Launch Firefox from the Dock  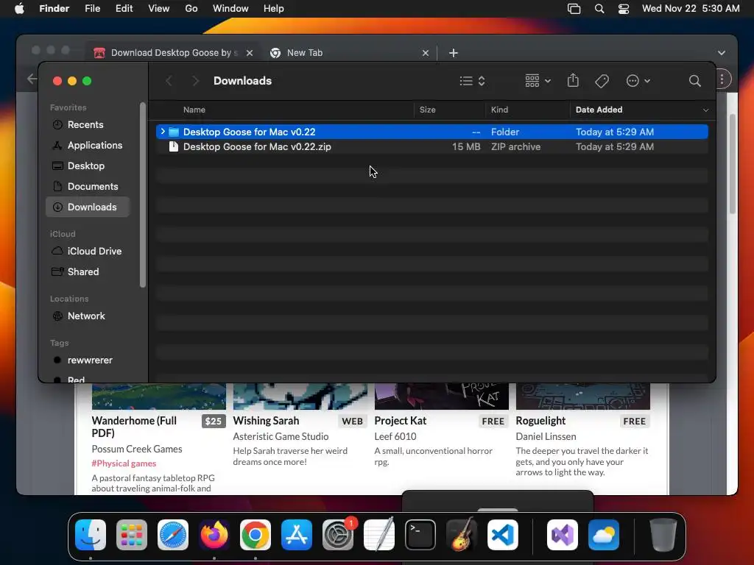214,535
